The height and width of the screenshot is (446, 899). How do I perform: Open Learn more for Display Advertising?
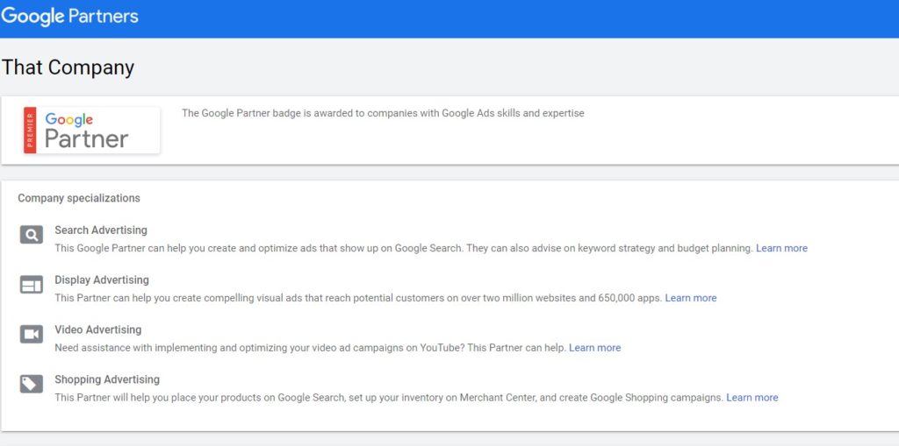coord(690,298)
